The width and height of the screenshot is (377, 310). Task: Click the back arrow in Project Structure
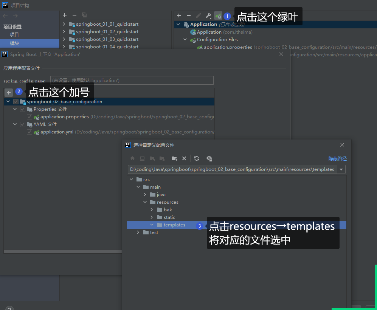click(x=5, y=16)
